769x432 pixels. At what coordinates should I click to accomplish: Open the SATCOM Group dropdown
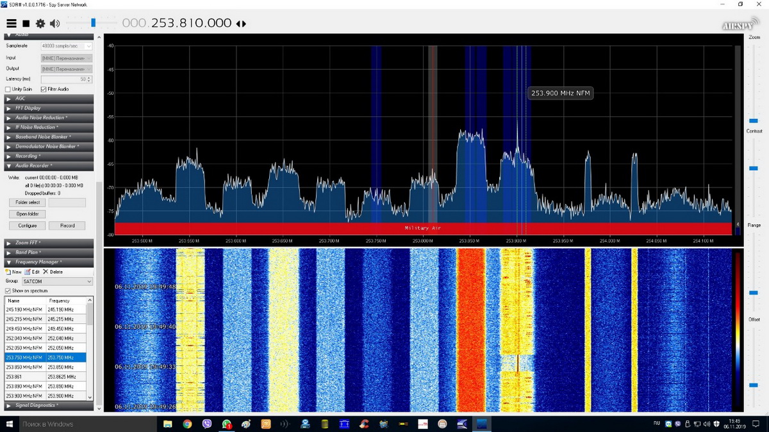[x=58, y=281]
